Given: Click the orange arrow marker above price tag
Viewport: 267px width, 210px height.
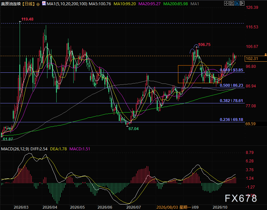Looking at the screenshot, I should (265, 54).
